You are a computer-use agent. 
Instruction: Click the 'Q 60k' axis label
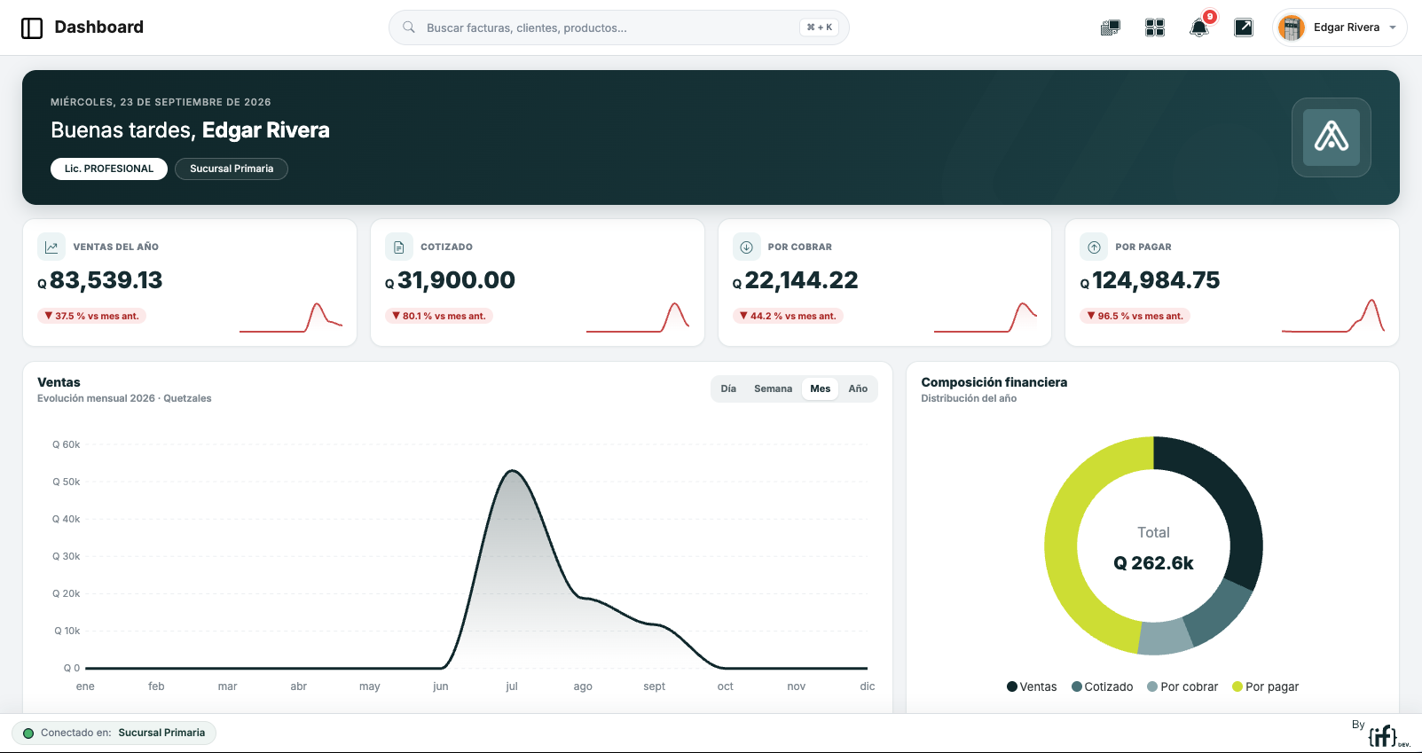point(66,444)
